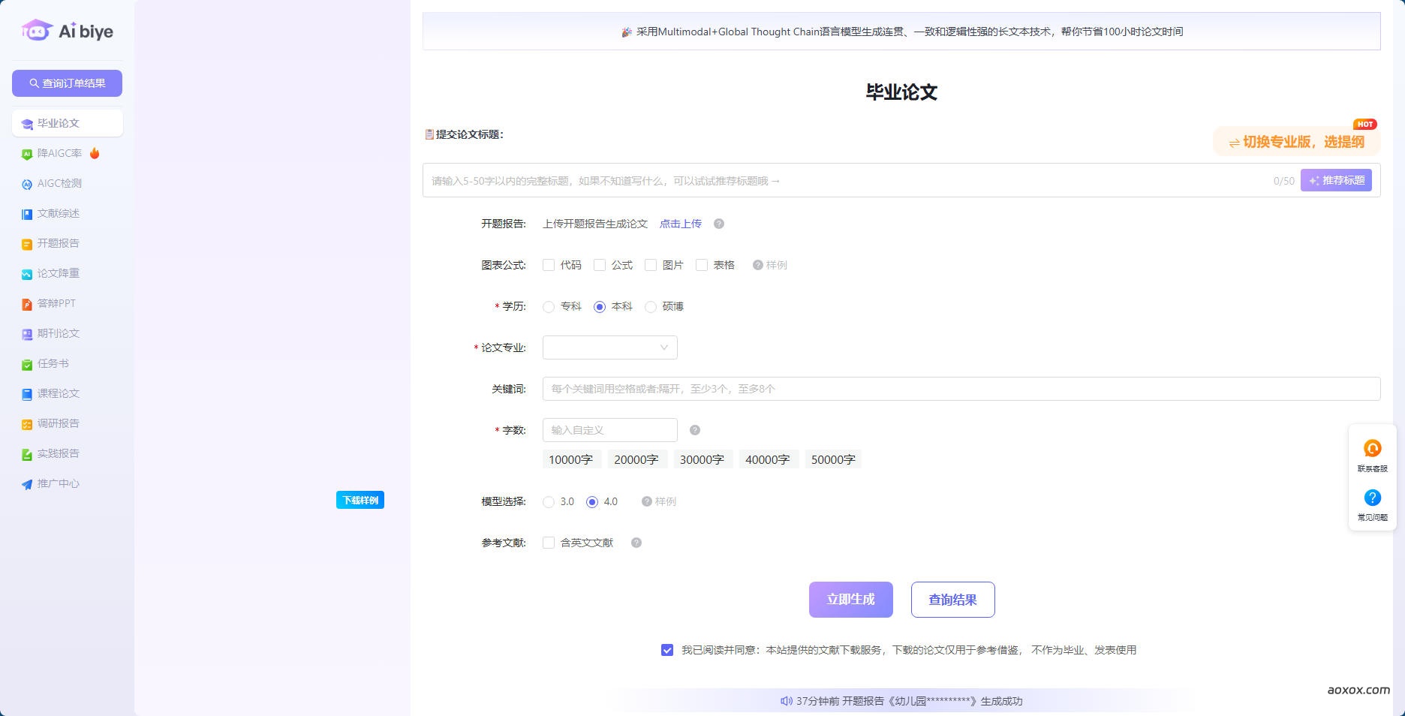Click help icon beside 点击上传 link
The width and height of the screenshot is (1405, 716).
(718, 224)
